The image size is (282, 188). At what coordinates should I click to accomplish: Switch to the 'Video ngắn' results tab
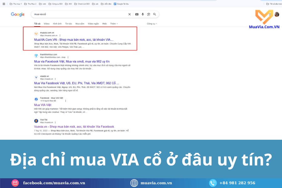pos(93,24)
